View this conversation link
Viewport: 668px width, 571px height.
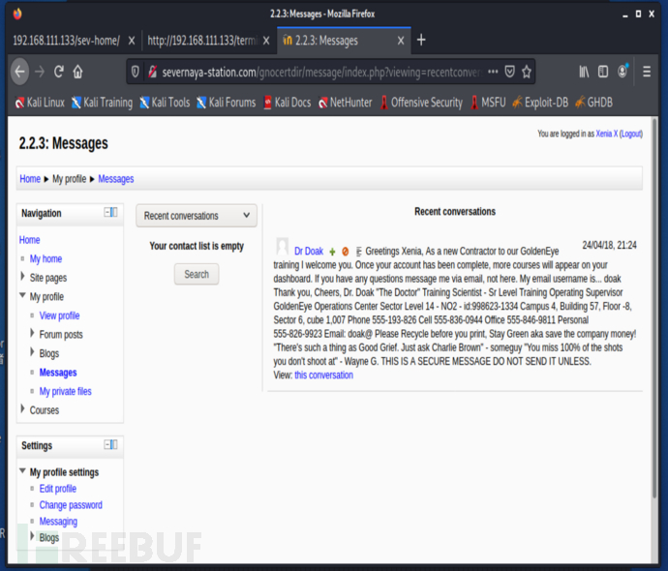(x=323, y=376)
